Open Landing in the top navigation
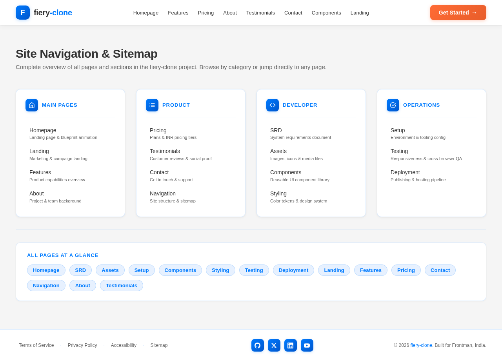502x361 pixels. click(360, 13)
